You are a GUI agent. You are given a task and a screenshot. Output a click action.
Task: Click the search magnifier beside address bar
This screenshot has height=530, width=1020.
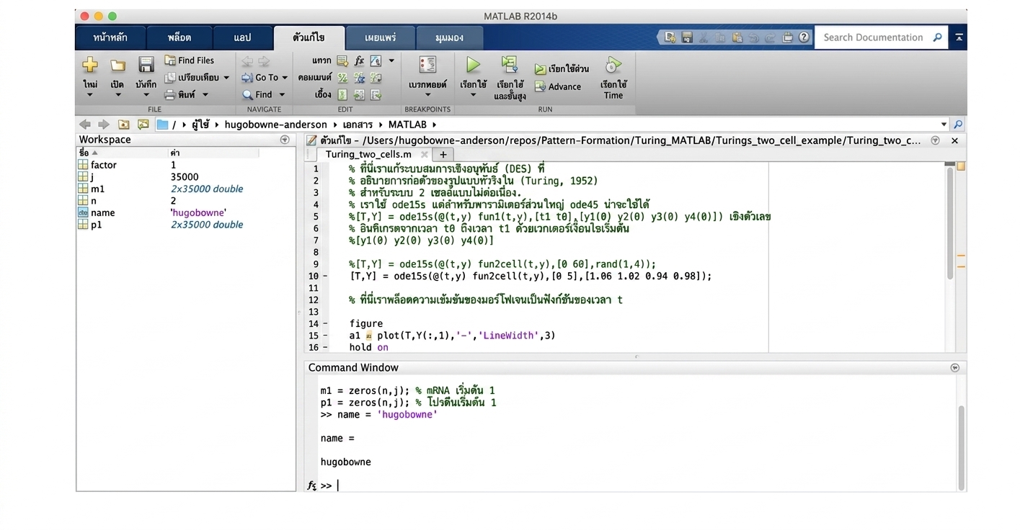click(958, 125)
